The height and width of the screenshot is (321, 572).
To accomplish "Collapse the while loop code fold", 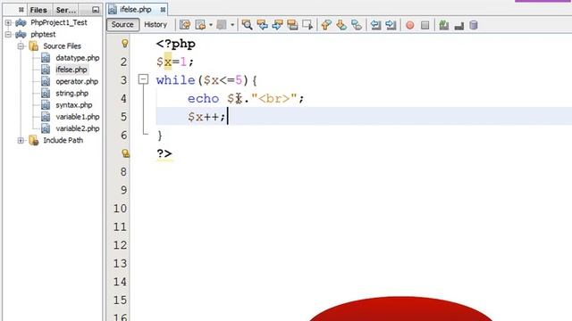I will tap(143, 79).
